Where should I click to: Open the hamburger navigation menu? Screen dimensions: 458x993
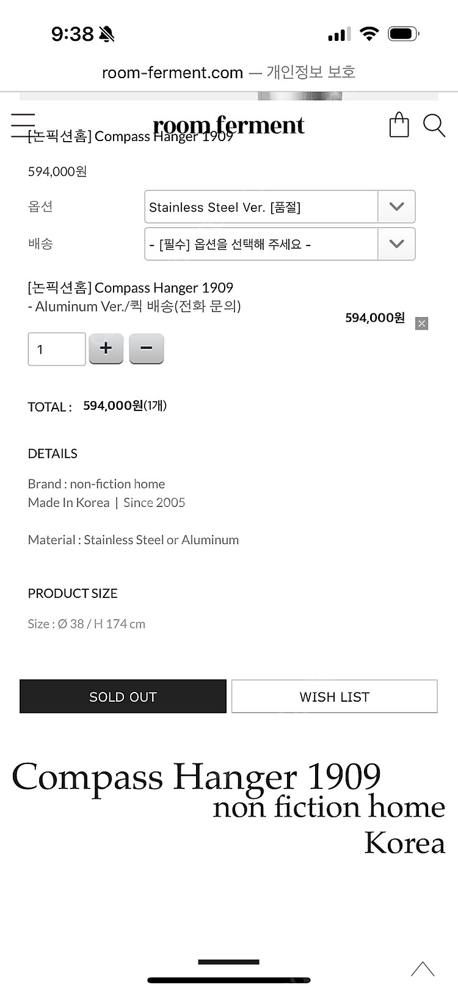[x=23, y=125]
